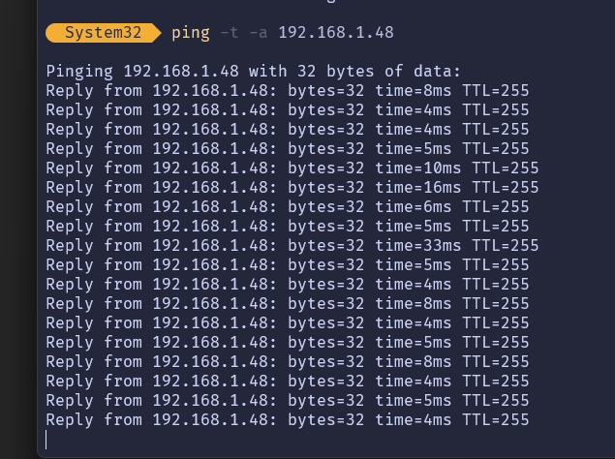
Task: Click TTL=255 on the first reply line
Action: pyautogui.click(x=495, y=91)
